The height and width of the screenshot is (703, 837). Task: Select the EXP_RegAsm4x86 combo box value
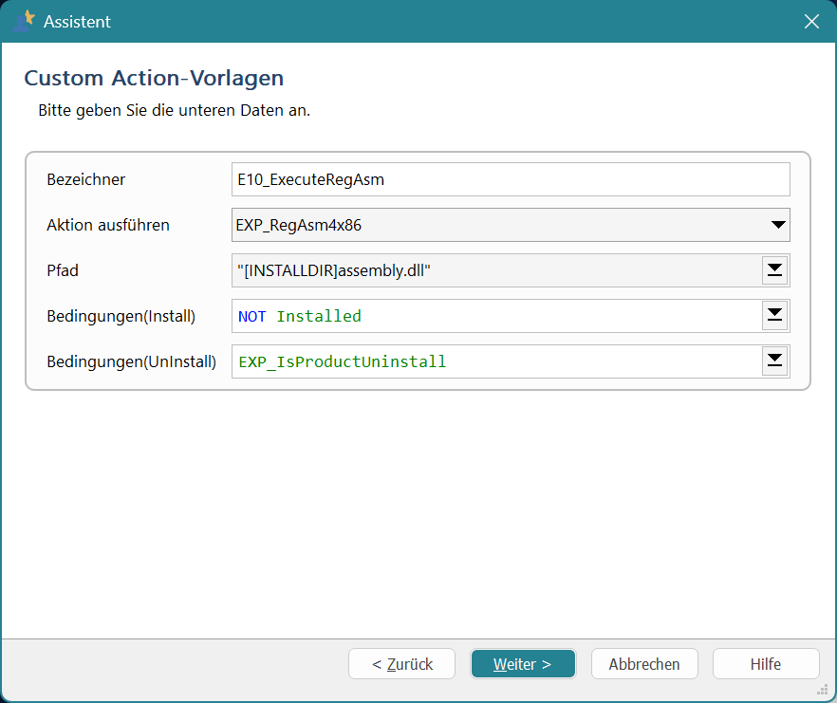(493, 225)
